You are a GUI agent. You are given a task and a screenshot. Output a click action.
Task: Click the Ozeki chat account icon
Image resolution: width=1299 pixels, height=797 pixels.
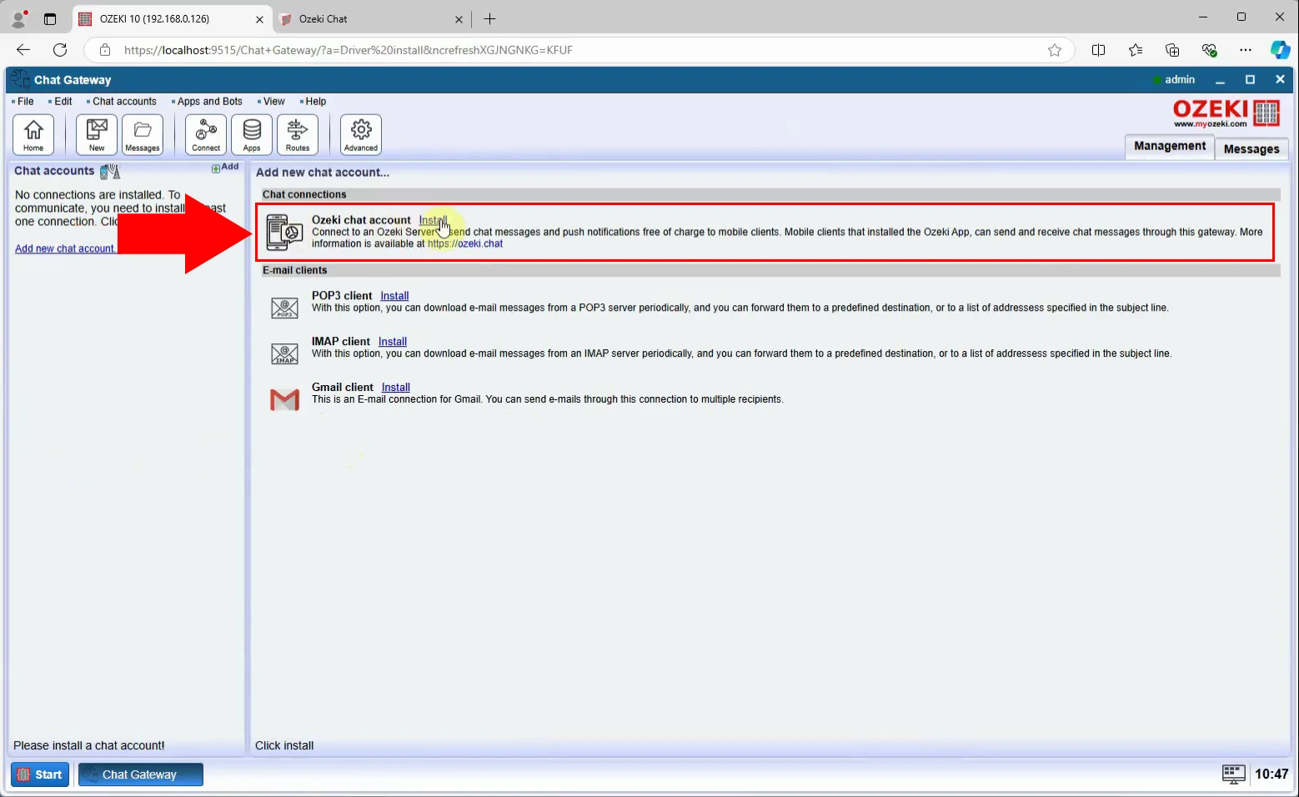(x=284, y=233)
